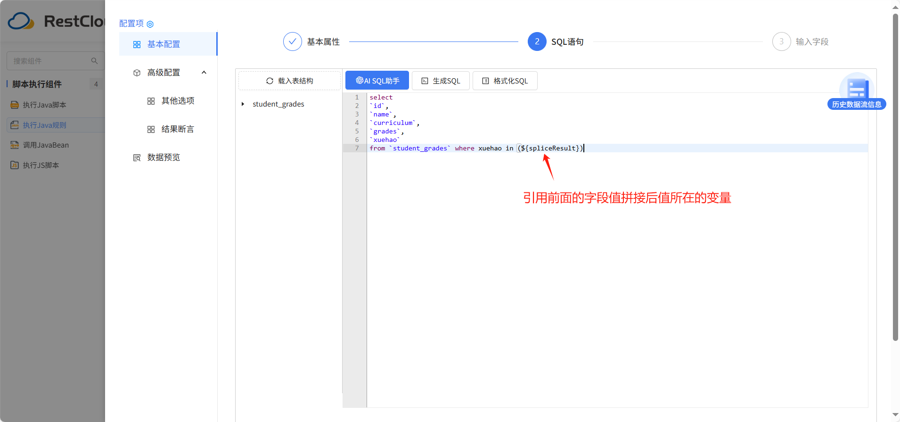900x422 pixels.
Task: Click the grid icon next to 其他选项
Action: click(151, 101)
